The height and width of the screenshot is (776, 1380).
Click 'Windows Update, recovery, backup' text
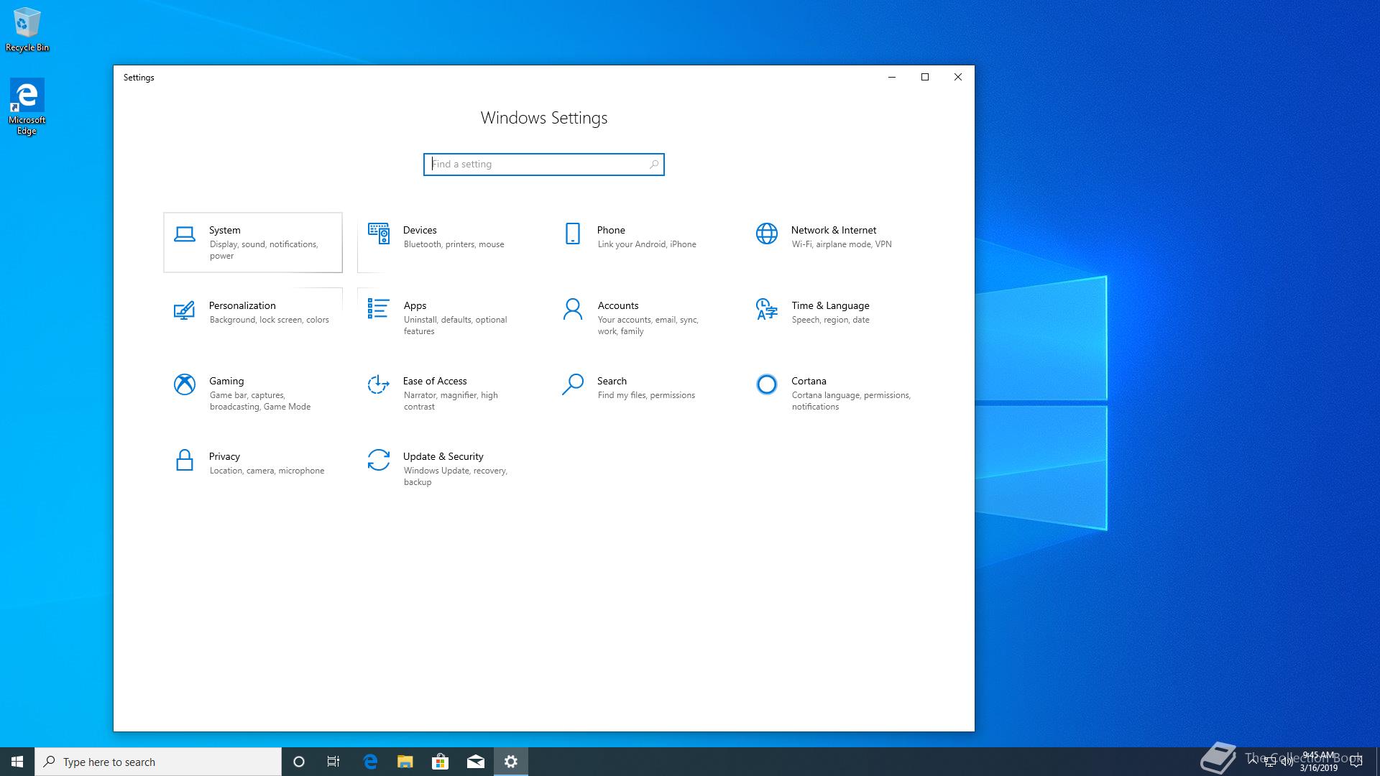coord(456,476)
